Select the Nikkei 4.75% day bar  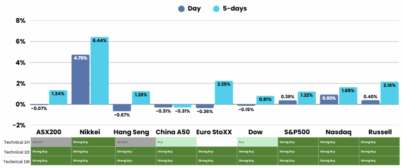click(x=80, y=80)
